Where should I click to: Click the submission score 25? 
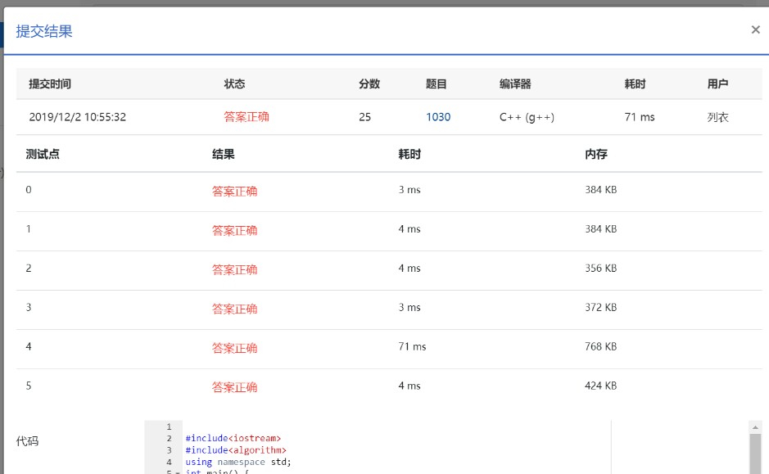coord(366,117)
